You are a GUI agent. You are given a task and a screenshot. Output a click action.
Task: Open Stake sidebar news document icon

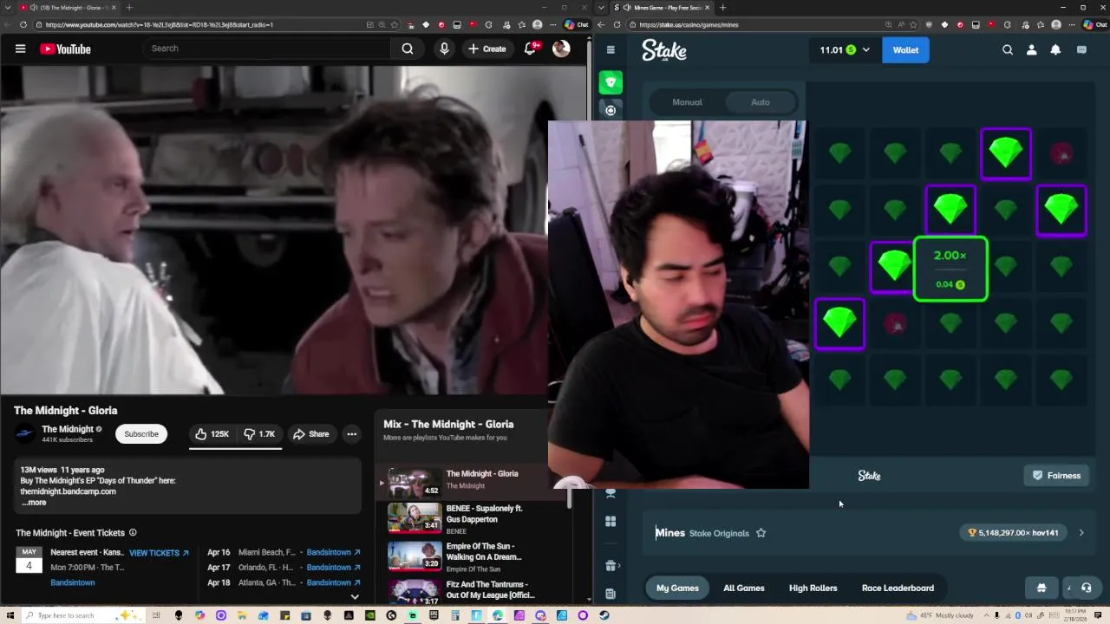click(610, 594)
